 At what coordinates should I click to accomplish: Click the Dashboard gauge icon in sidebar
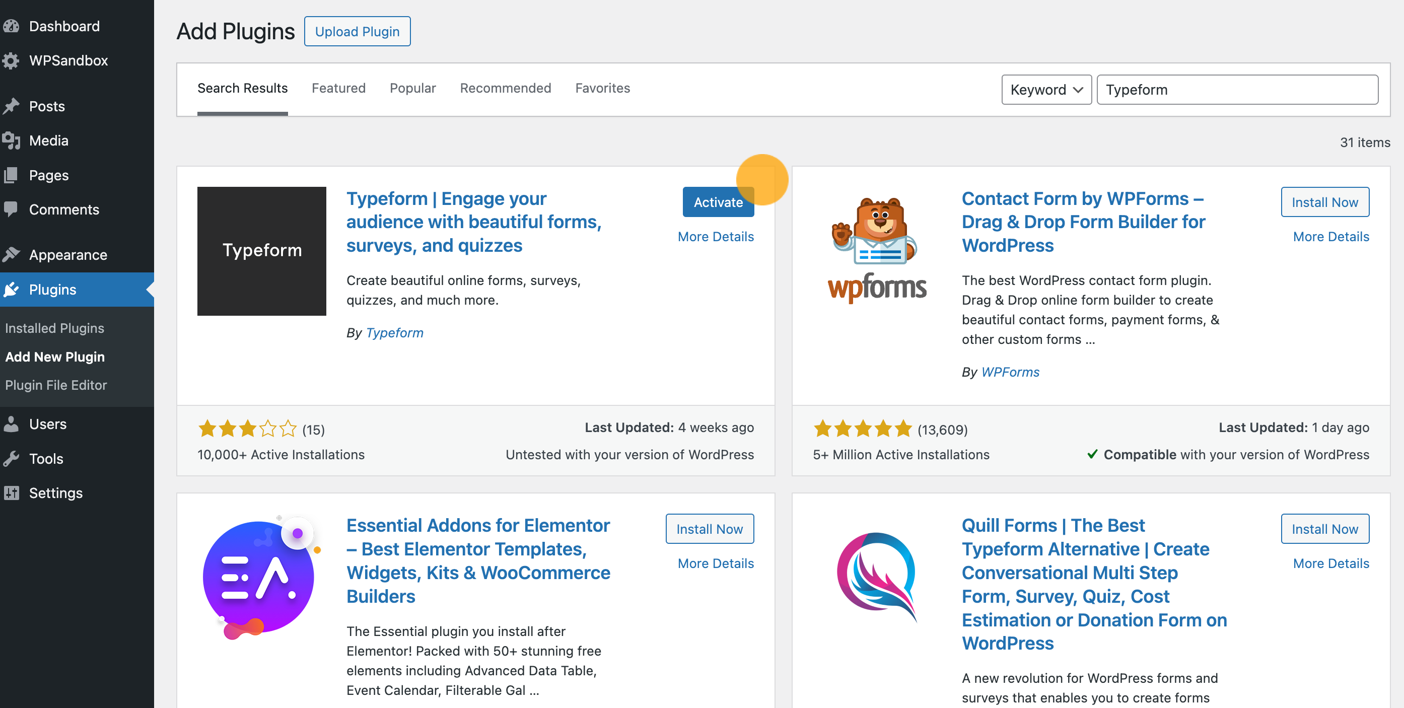[x=11, y=26]
